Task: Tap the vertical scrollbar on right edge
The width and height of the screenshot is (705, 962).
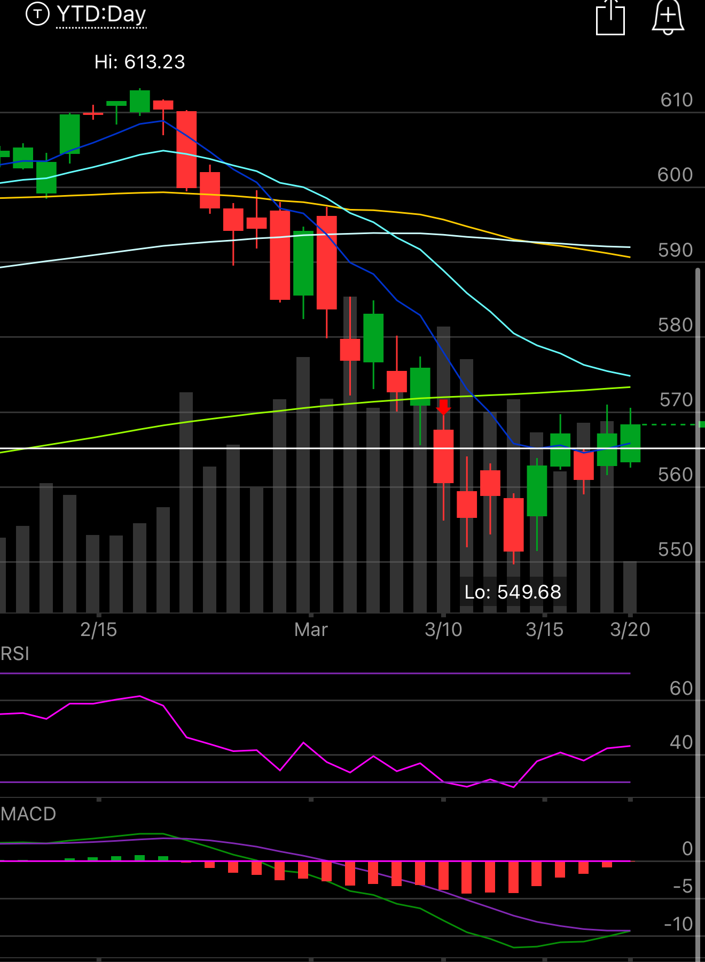Action: pyautogui.click(x=698, y=615)
